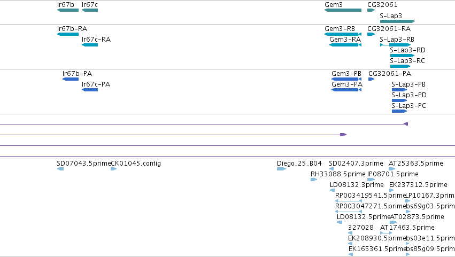
Task: Pick the S-Lap3-RD transcript
Action: pos(403,56)
